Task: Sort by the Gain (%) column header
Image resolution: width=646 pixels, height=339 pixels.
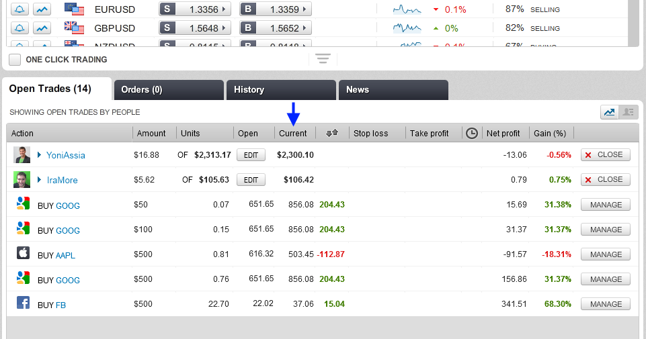Action: click(x=550, y=134)
